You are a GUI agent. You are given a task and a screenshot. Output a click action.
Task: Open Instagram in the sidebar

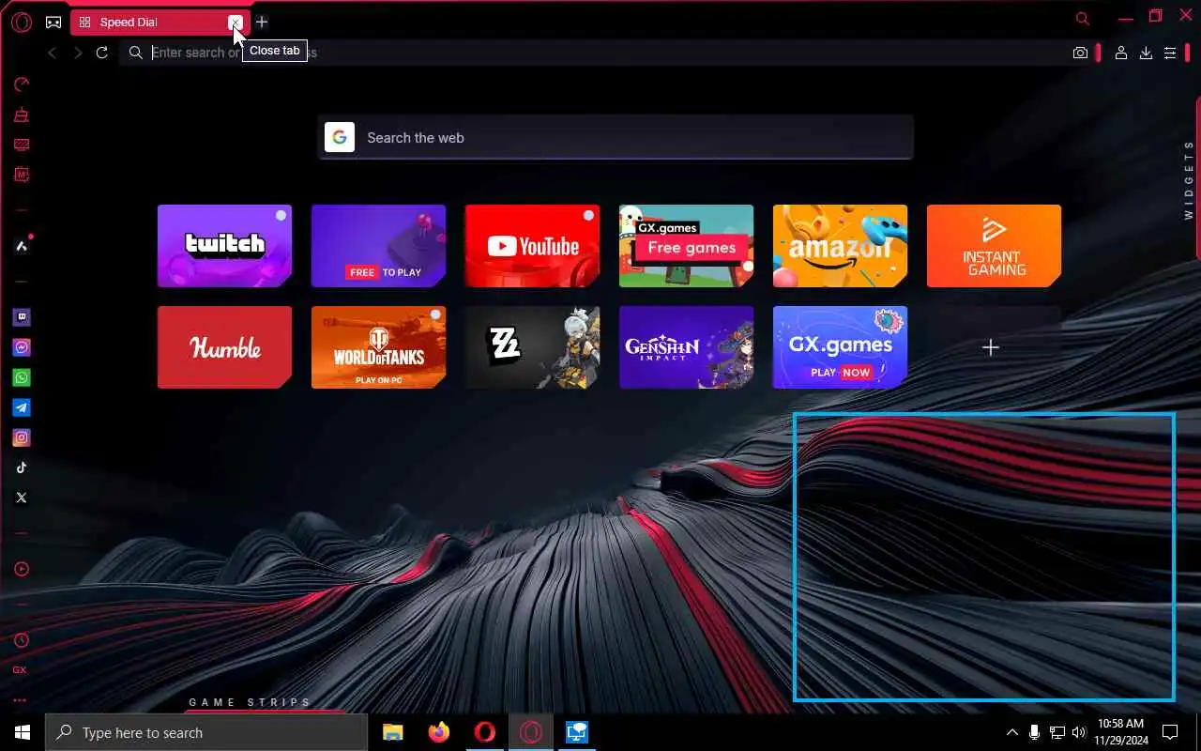coord(22,437)
